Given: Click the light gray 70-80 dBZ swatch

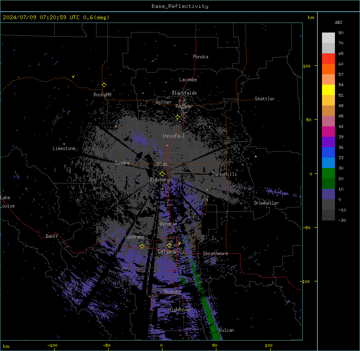Looking at the screenshot, I should coord(328,38).
